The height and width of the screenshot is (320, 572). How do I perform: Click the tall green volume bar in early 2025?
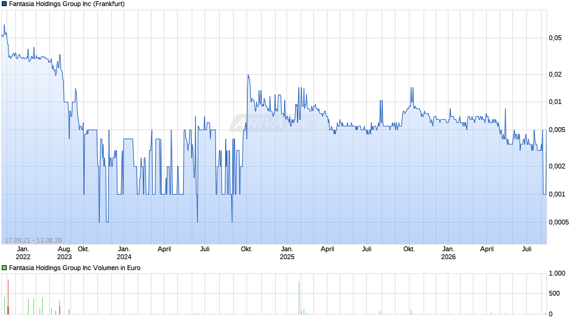tap(299, 297)
